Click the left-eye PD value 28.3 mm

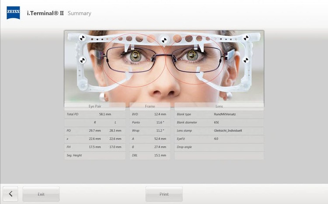coord(115,131)
